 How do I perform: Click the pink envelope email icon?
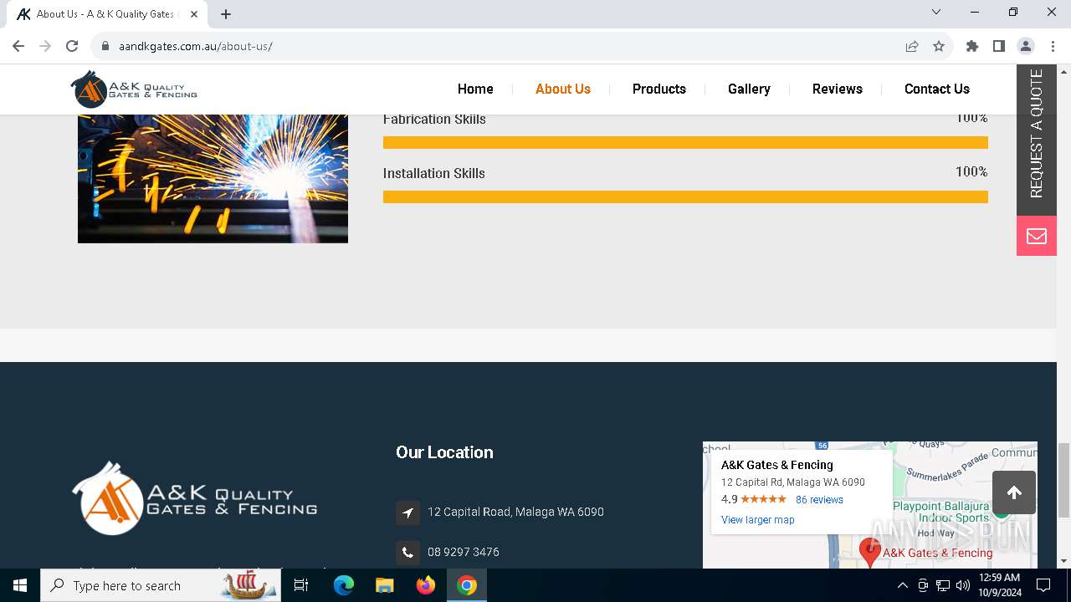pos(1037,236)
